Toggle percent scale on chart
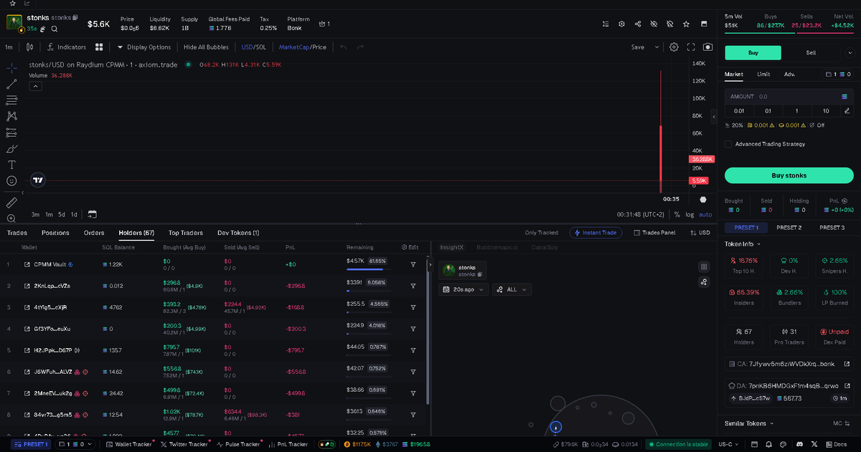The image size is (861, 452). [x=677, y=214]
